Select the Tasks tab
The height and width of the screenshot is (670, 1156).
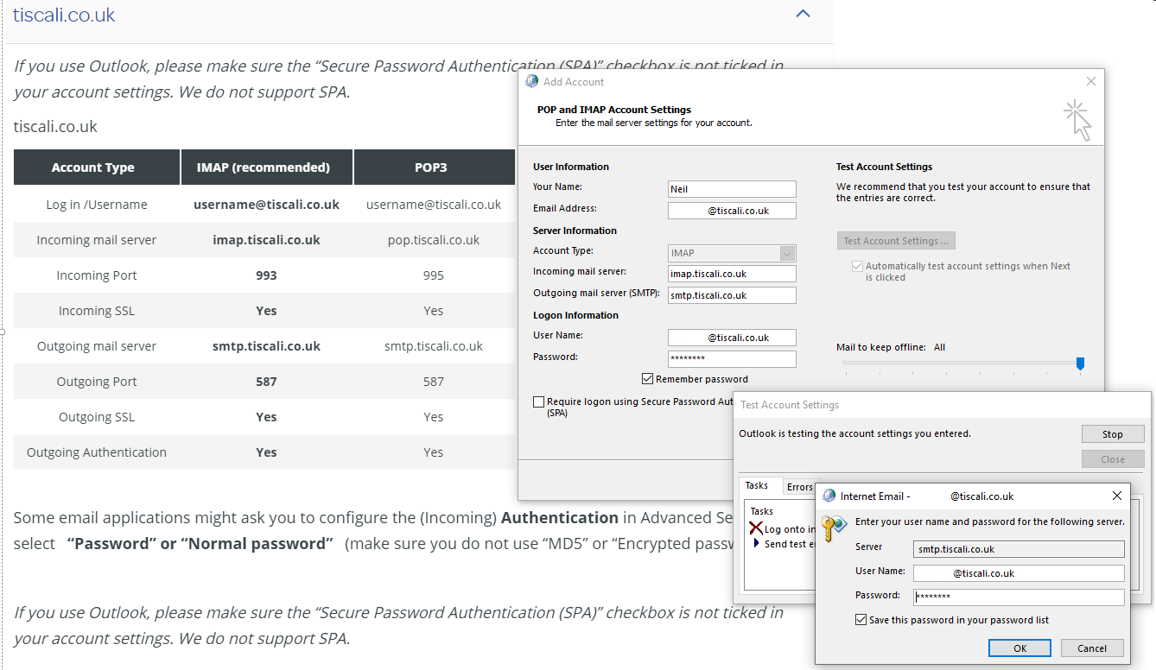756,486
